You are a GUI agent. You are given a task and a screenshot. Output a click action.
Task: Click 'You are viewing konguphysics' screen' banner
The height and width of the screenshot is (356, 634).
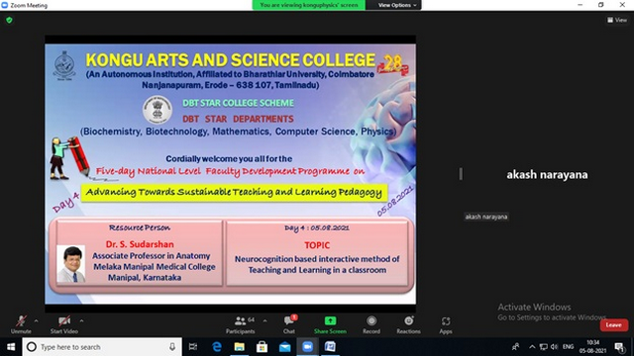coord(309,5)
